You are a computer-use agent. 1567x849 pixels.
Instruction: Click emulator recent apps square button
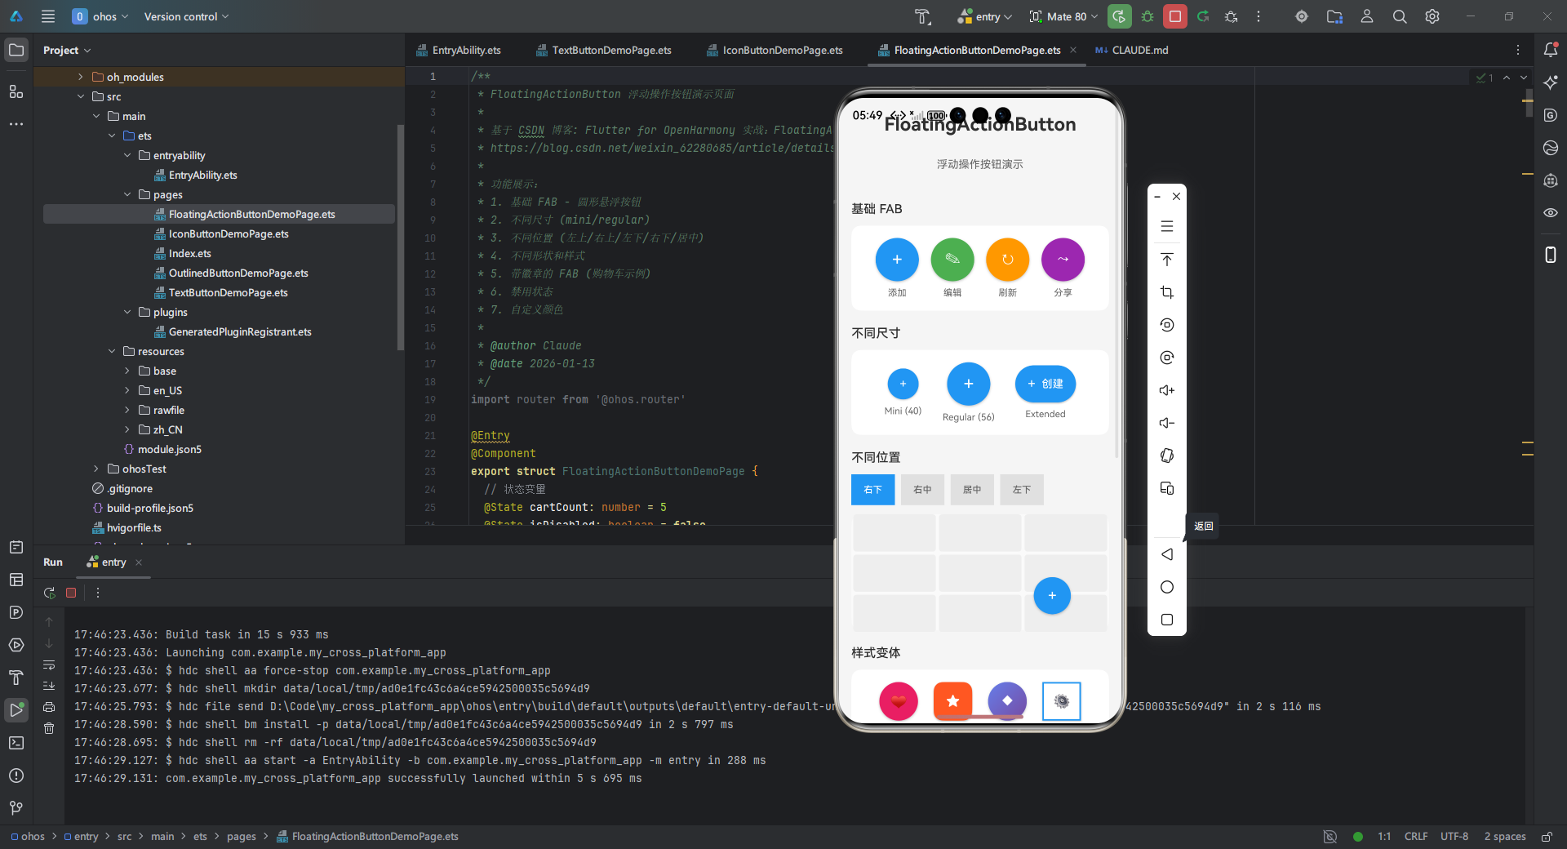coord(1167,620)
